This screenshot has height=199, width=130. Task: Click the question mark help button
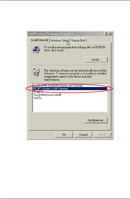(x=106, y=34)
